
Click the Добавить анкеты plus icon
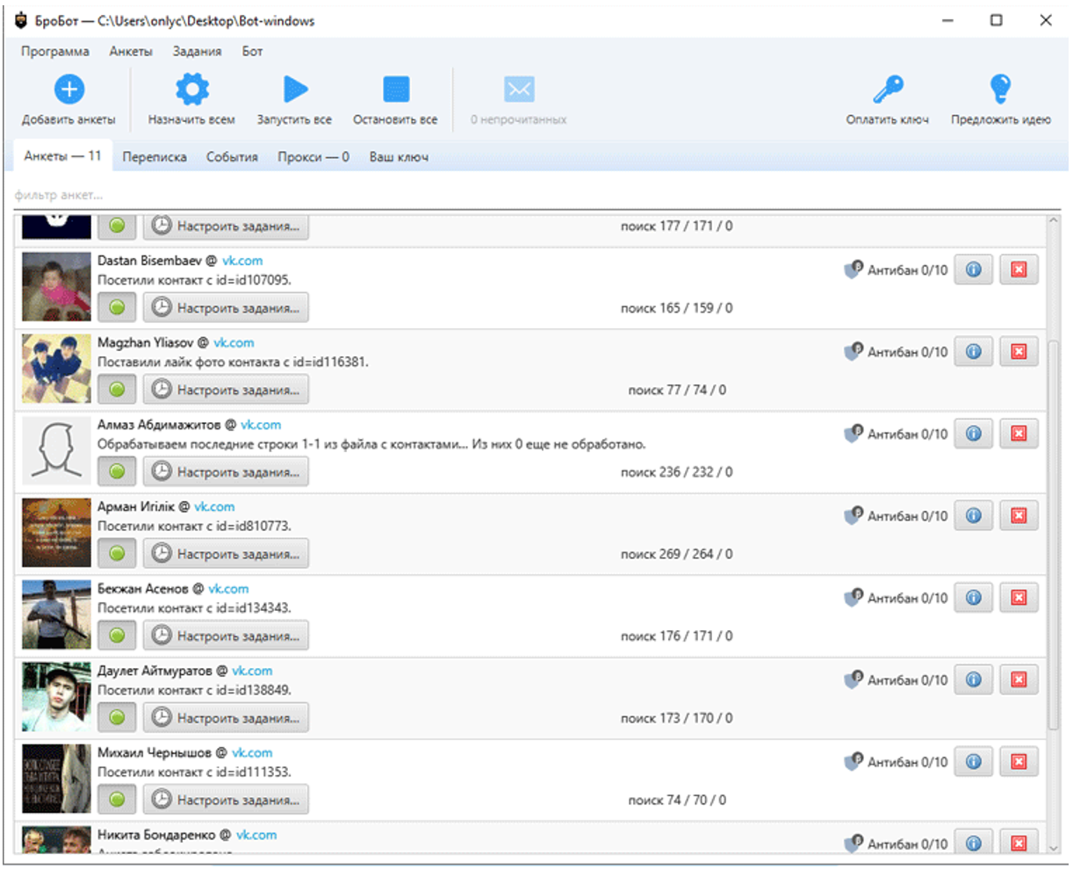[x=69, y=89]
